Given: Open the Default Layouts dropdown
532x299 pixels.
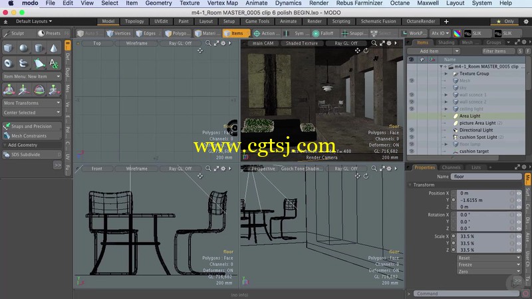Looking at the screenshot, I should pyautogui.click(x=34, y=21).
